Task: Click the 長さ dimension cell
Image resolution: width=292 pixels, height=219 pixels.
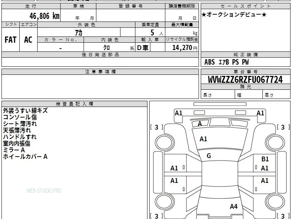Action: point(218,95)
